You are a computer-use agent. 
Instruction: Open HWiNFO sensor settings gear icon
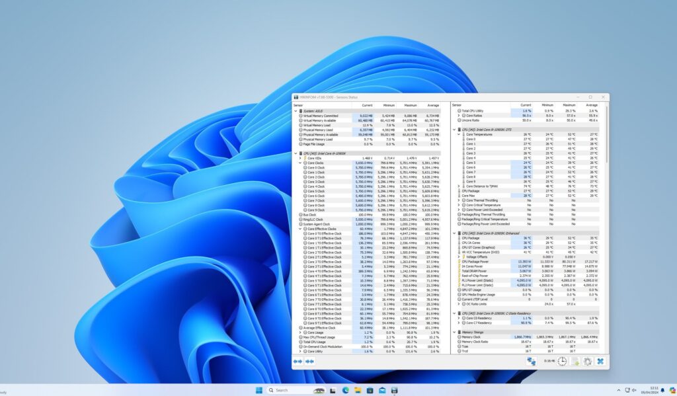587,362
